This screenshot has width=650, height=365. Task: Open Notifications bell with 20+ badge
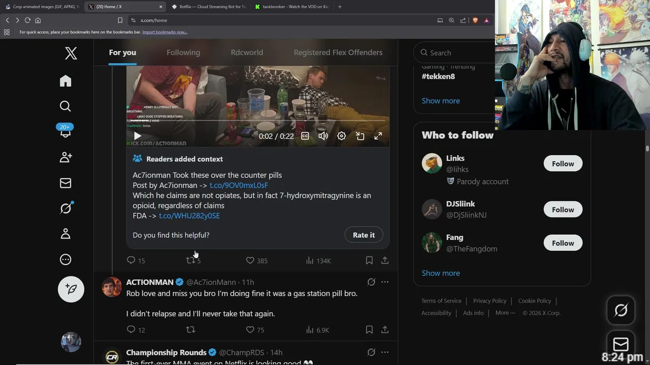(x=66, y=131)
